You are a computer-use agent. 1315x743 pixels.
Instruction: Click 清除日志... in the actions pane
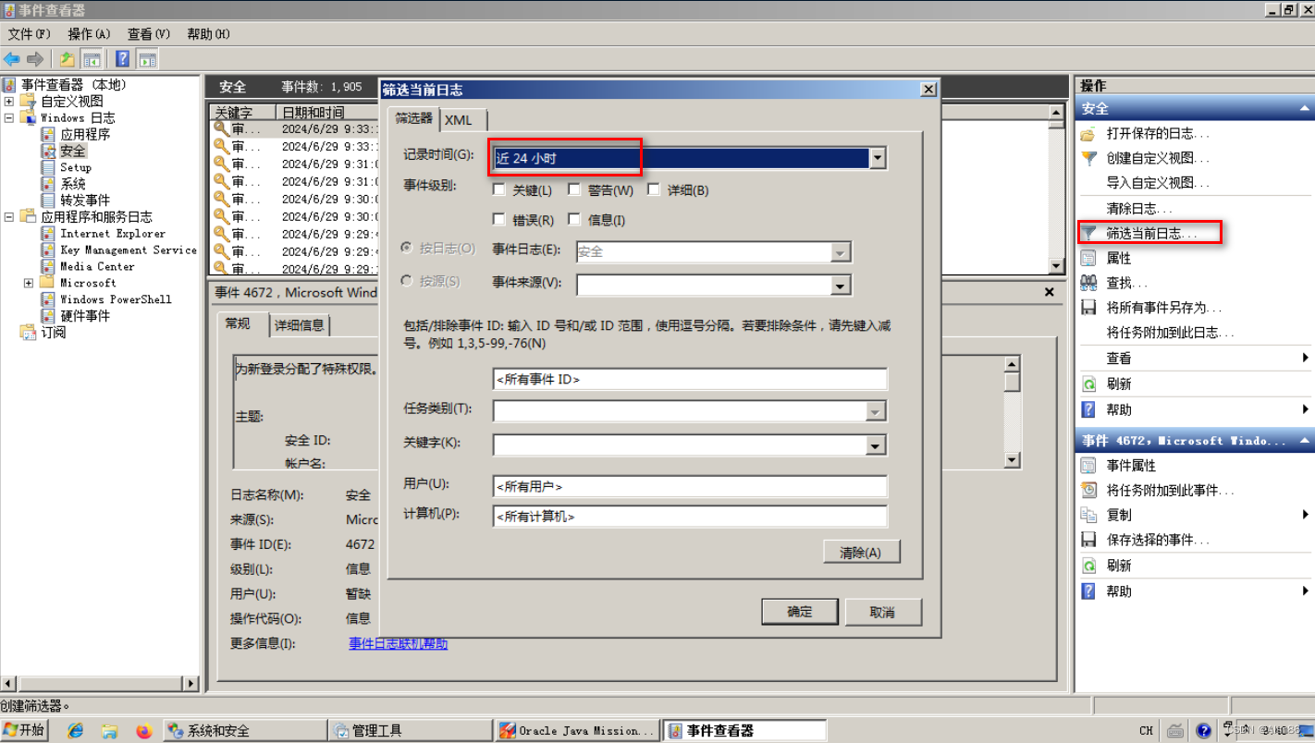tap(1139, 209)
